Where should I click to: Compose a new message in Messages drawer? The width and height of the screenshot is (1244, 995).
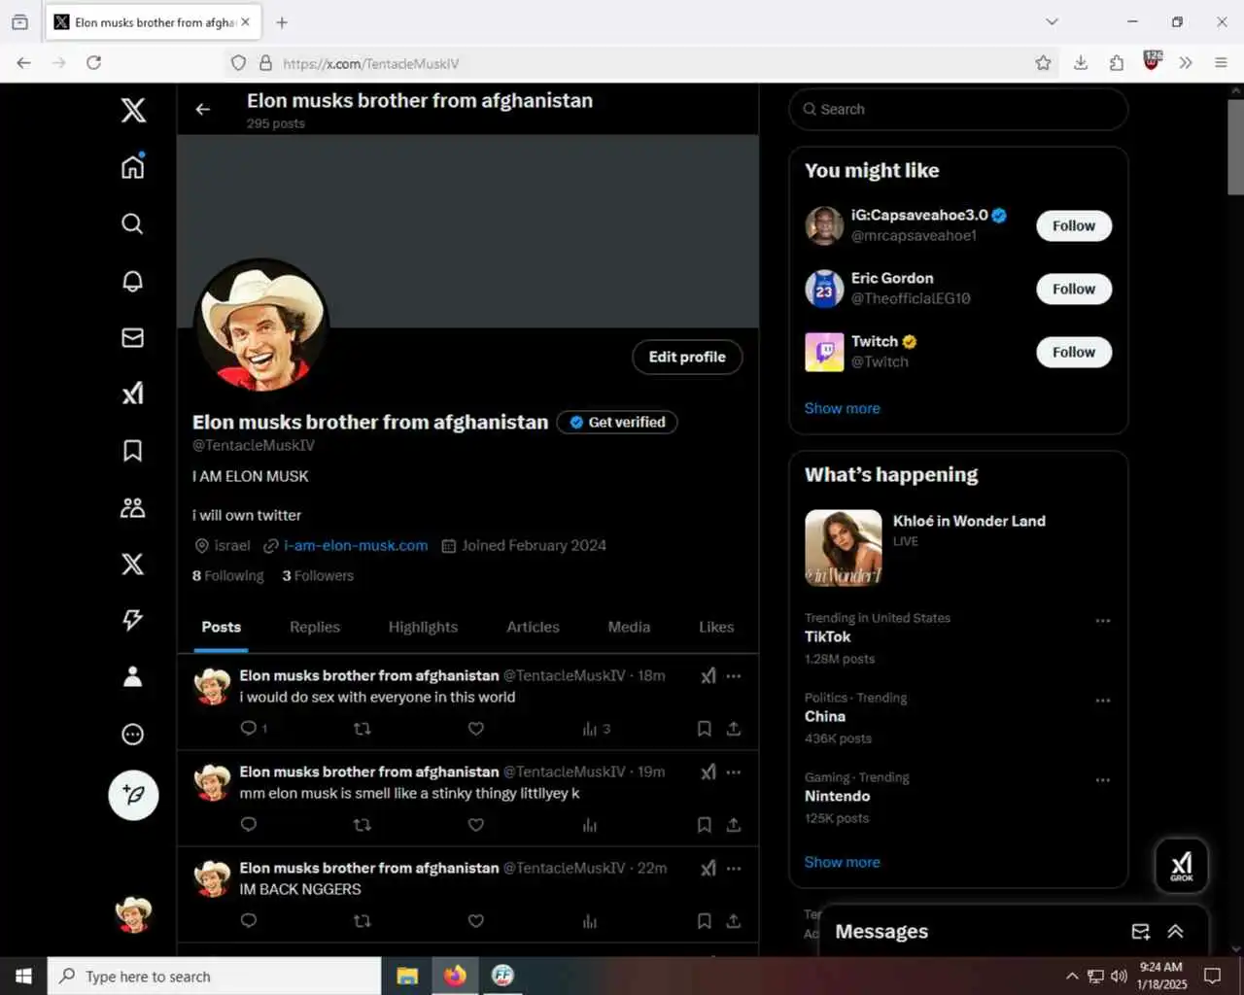point(1141,932)
